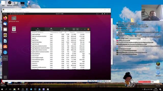Select the ibus-engine-simple process row
Viewport: 163px width, 91px height.
click(61, 58)
